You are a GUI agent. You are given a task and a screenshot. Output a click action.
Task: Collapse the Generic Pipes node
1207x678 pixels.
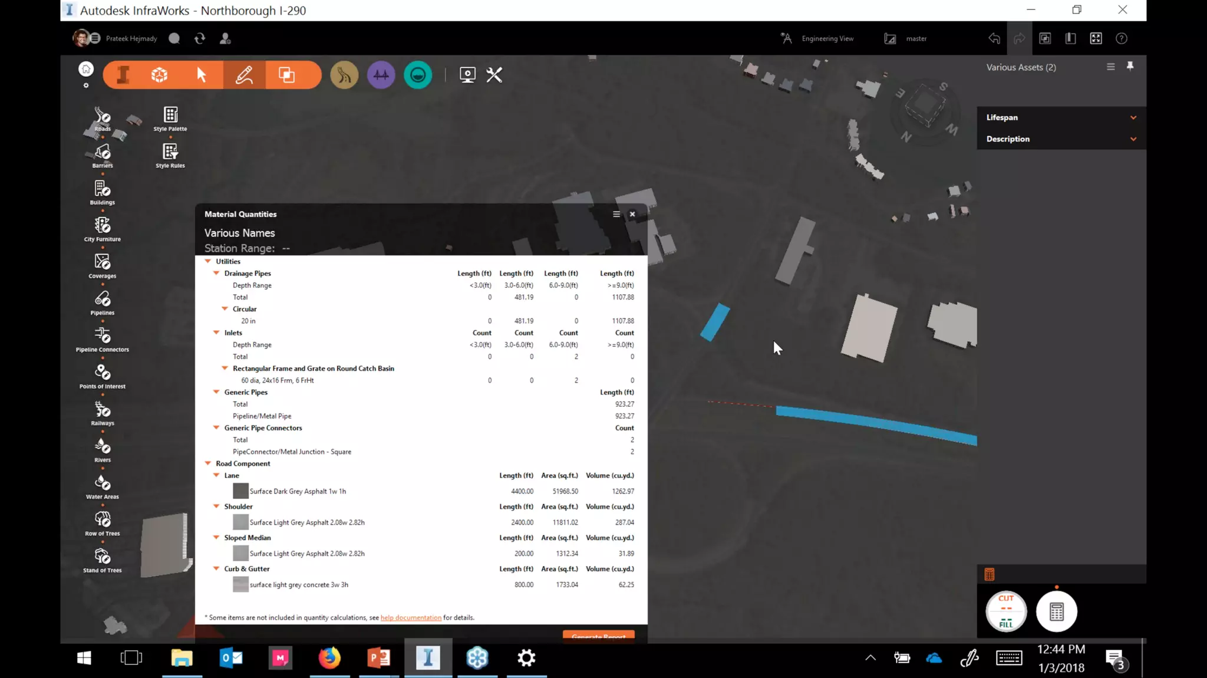pyautogui.click(x=216, y=392)
